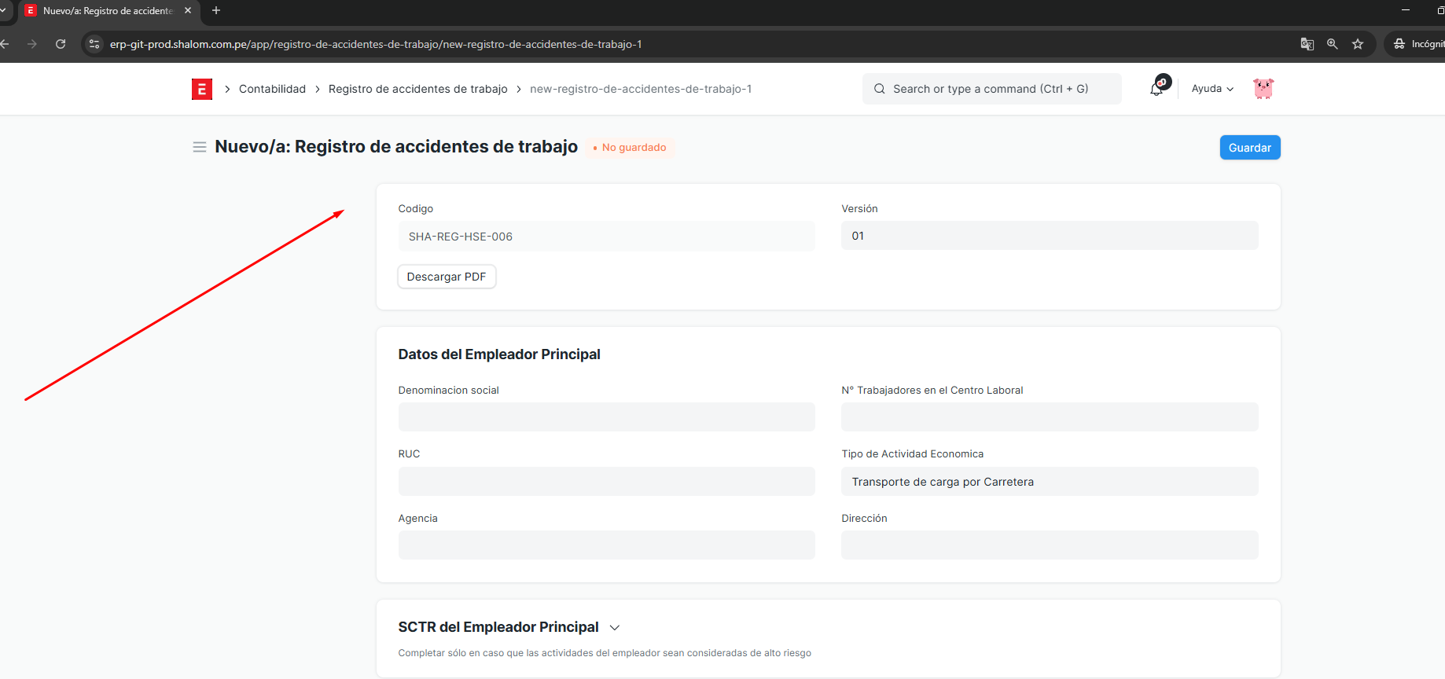Viewport: 1445px width, 679px height.
Task: Focus the search or command bar
Action: [x=991, y=89]
